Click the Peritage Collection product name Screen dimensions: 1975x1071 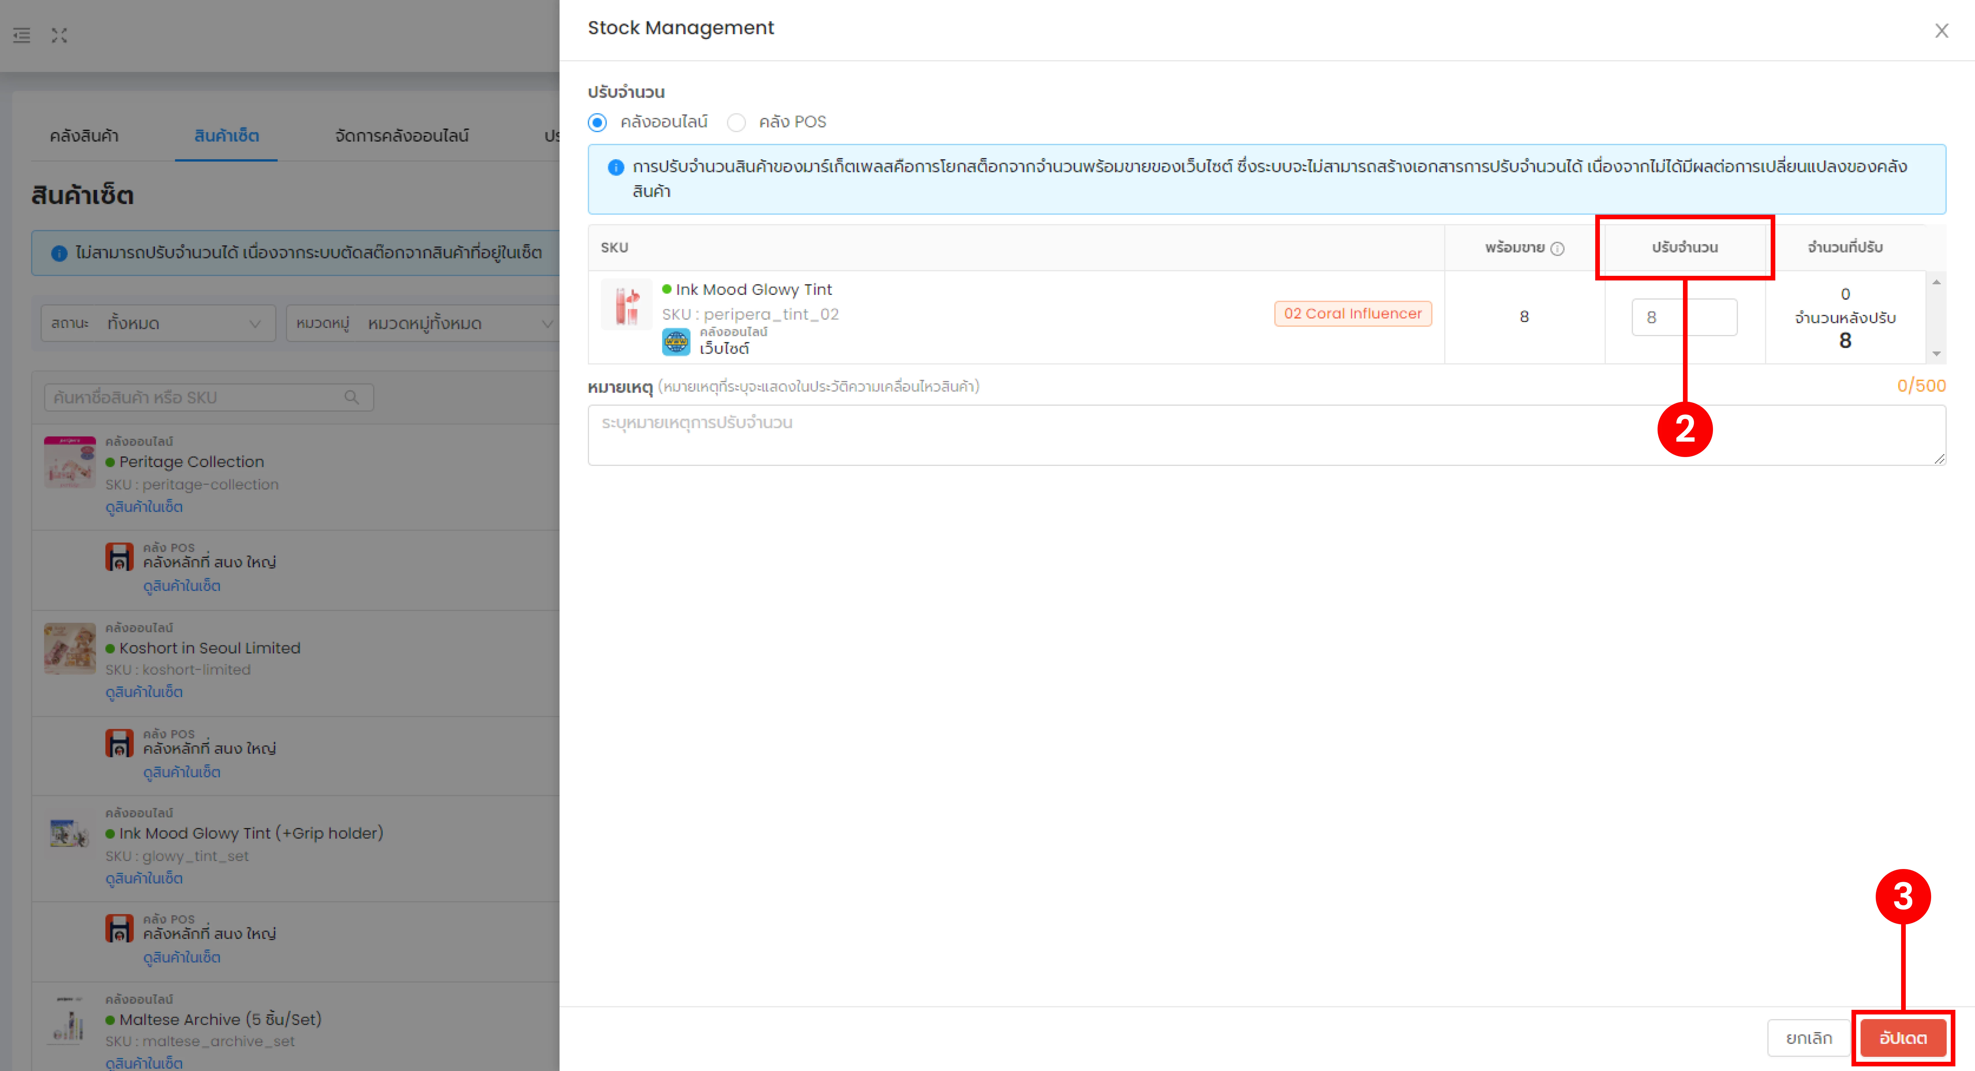[x=192, y=462]
